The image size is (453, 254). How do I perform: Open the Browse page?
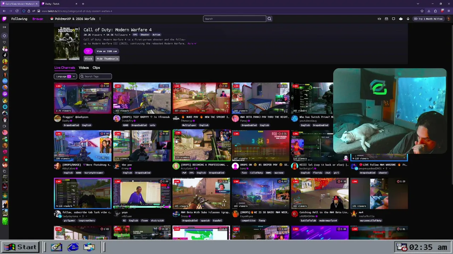(38, 19)
